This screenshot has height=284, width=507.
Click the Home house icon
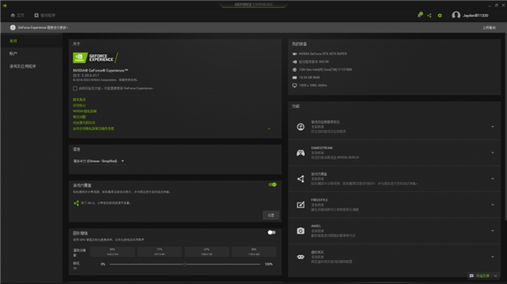click(12, 15)
